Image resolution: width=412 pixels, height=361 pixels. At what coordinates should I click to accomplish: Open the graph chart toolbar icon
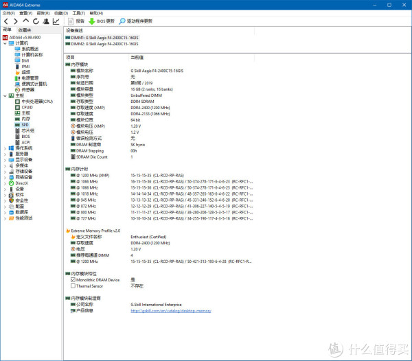56,21
